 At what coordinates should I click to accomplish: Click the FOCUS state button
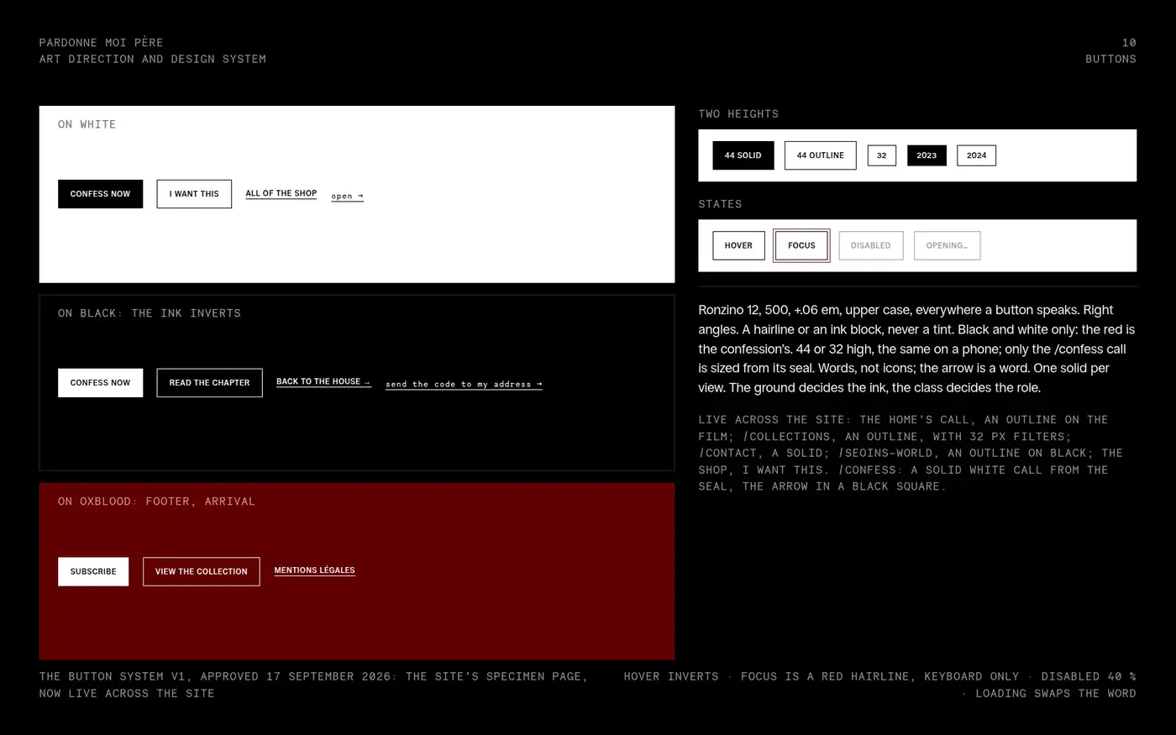[x=801, y=246]
